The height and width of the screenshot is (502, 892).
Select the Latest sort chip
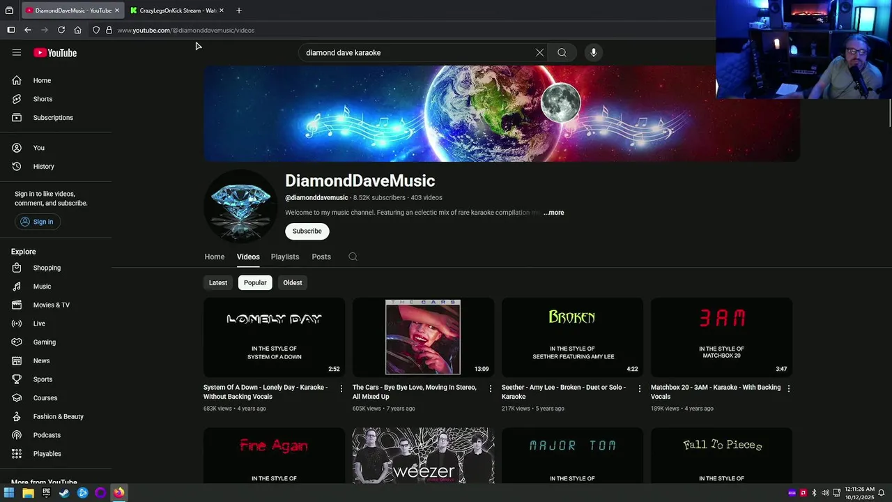tap(218, 282)
